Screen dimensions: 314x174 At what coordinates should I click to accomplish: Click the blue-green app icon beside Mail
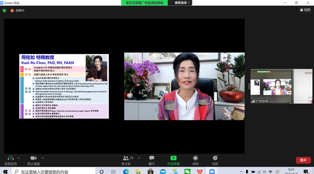coord(175,172)
